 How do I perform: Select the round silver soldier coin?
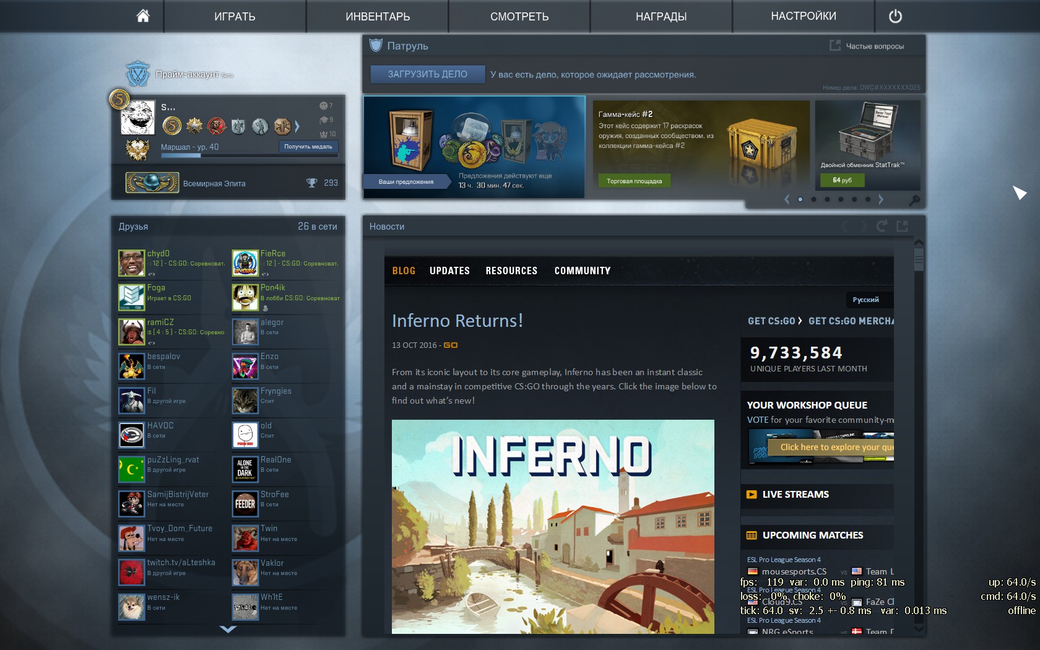(260, 126)
